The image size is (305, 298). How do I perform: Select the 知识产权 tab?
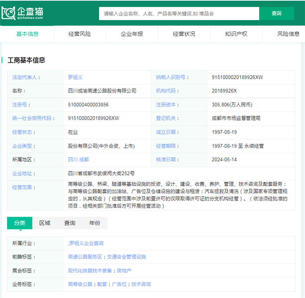point(236,34)
